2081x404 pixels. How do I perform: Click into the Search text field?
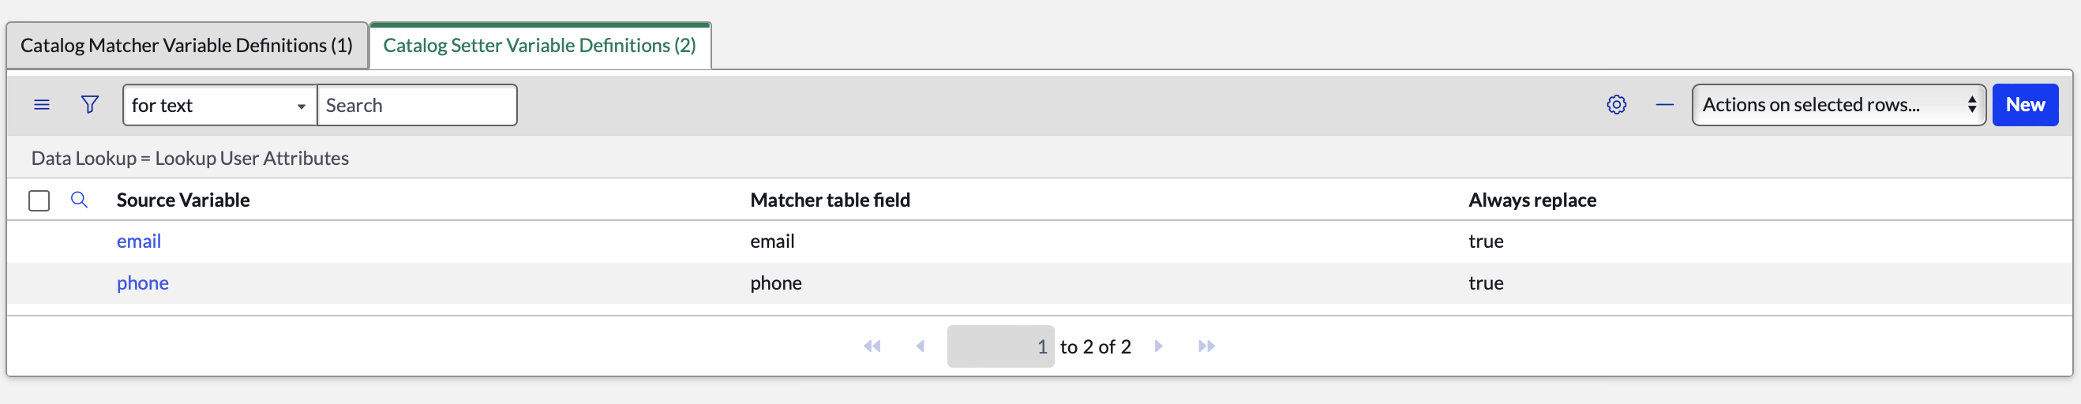(x=417, y=105)
